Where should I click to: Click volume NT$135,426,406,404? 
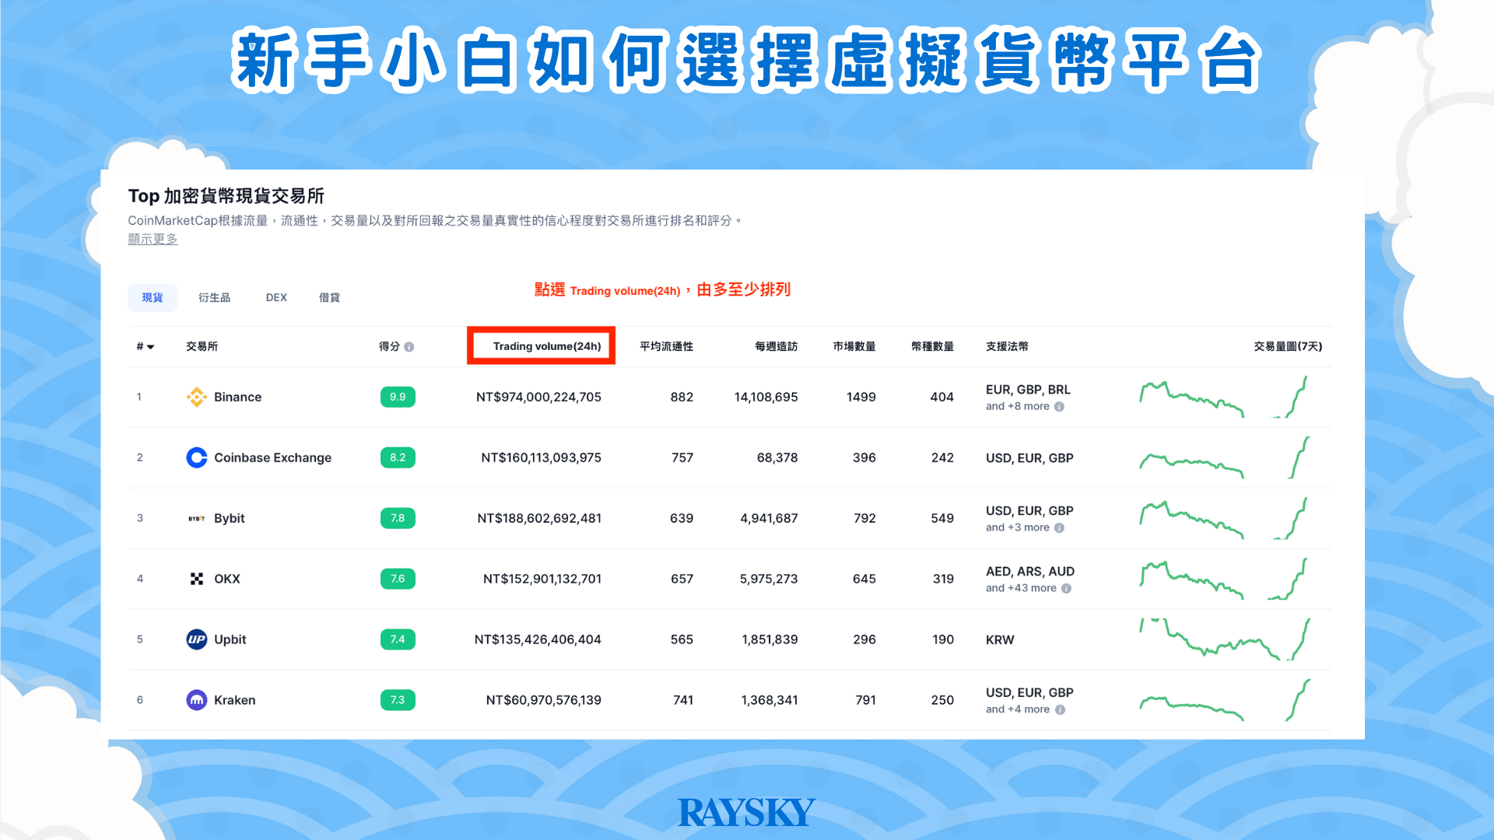point(538,639)
